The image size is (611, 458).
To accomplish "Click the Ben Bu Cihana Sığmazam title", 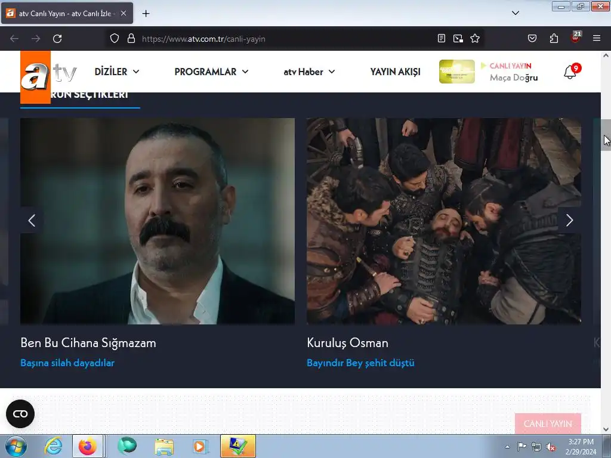I will pyautogui.click(x=88, y=343).
